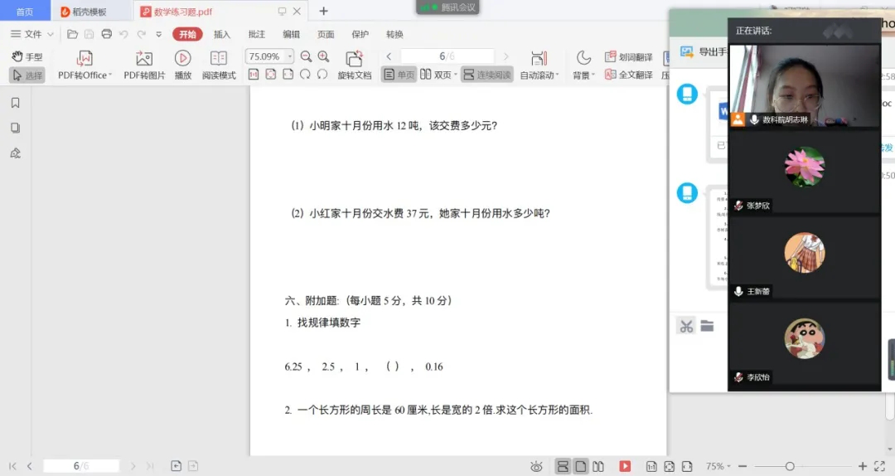The image size is (895, 476).
Task: Expand the PDF转Office dropdown
Action: click(x=111, y=75)
